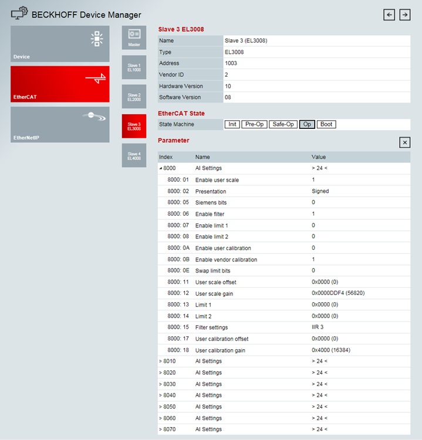Select Slave 3 EL3008 tile
422x440 pixels.
[134, 126]
